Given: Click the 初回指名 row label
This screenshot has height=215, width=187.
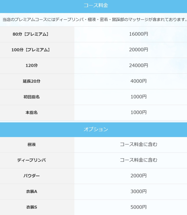Looking at the screenshot, I should [x=32, y=97].
